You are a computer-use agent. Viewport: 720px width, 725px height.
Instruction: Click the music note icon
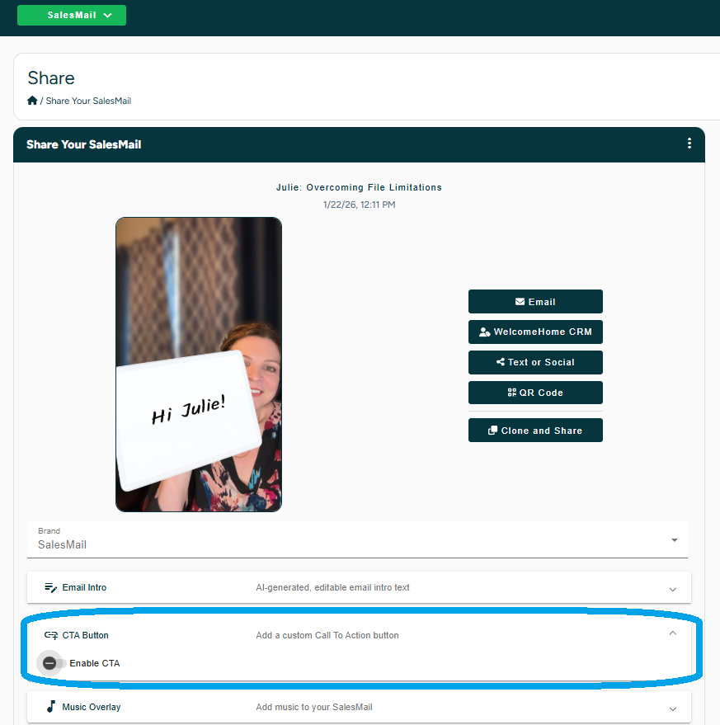(x=51, y=707)
